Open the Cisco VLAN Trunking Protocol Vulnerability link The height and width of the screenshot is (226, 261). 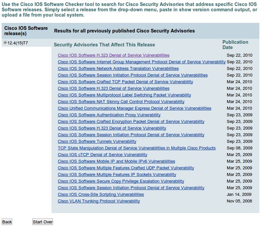pyautogui.click(x=99, y=201)
